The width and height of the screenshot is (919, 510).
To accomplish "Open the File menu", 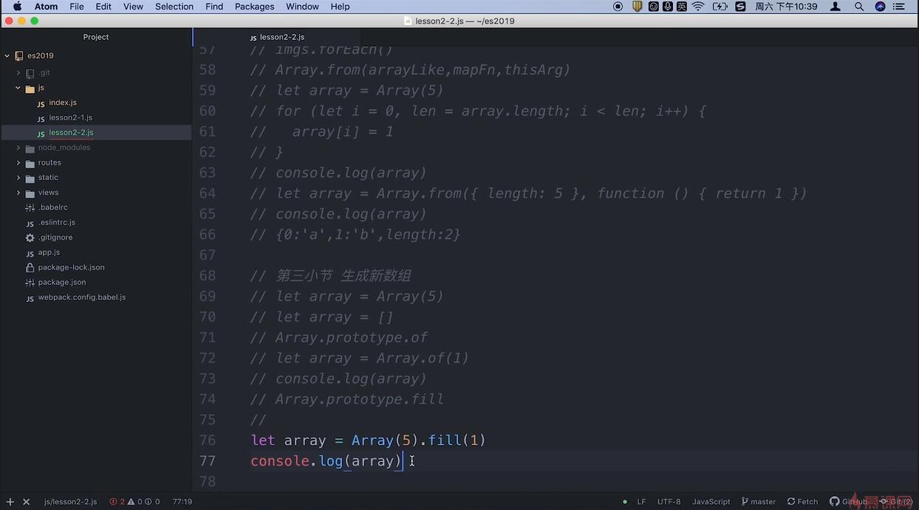I will coord(76,7).
